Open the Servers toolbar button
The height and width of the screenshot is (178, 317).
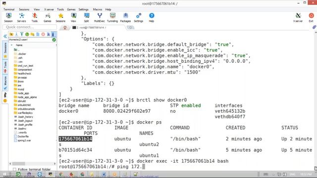point(21,18)
